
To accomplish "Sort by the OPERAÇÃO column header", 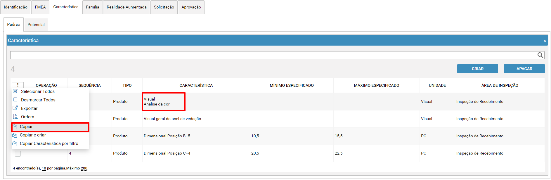I will click(x=46, y=85).
